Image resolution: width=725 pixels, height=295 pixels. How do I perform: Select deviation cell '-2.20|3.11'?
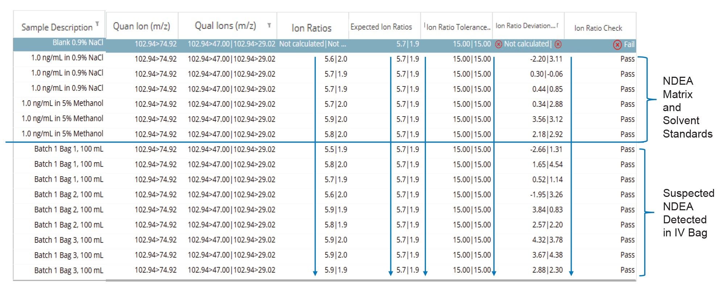click(546, 59)
